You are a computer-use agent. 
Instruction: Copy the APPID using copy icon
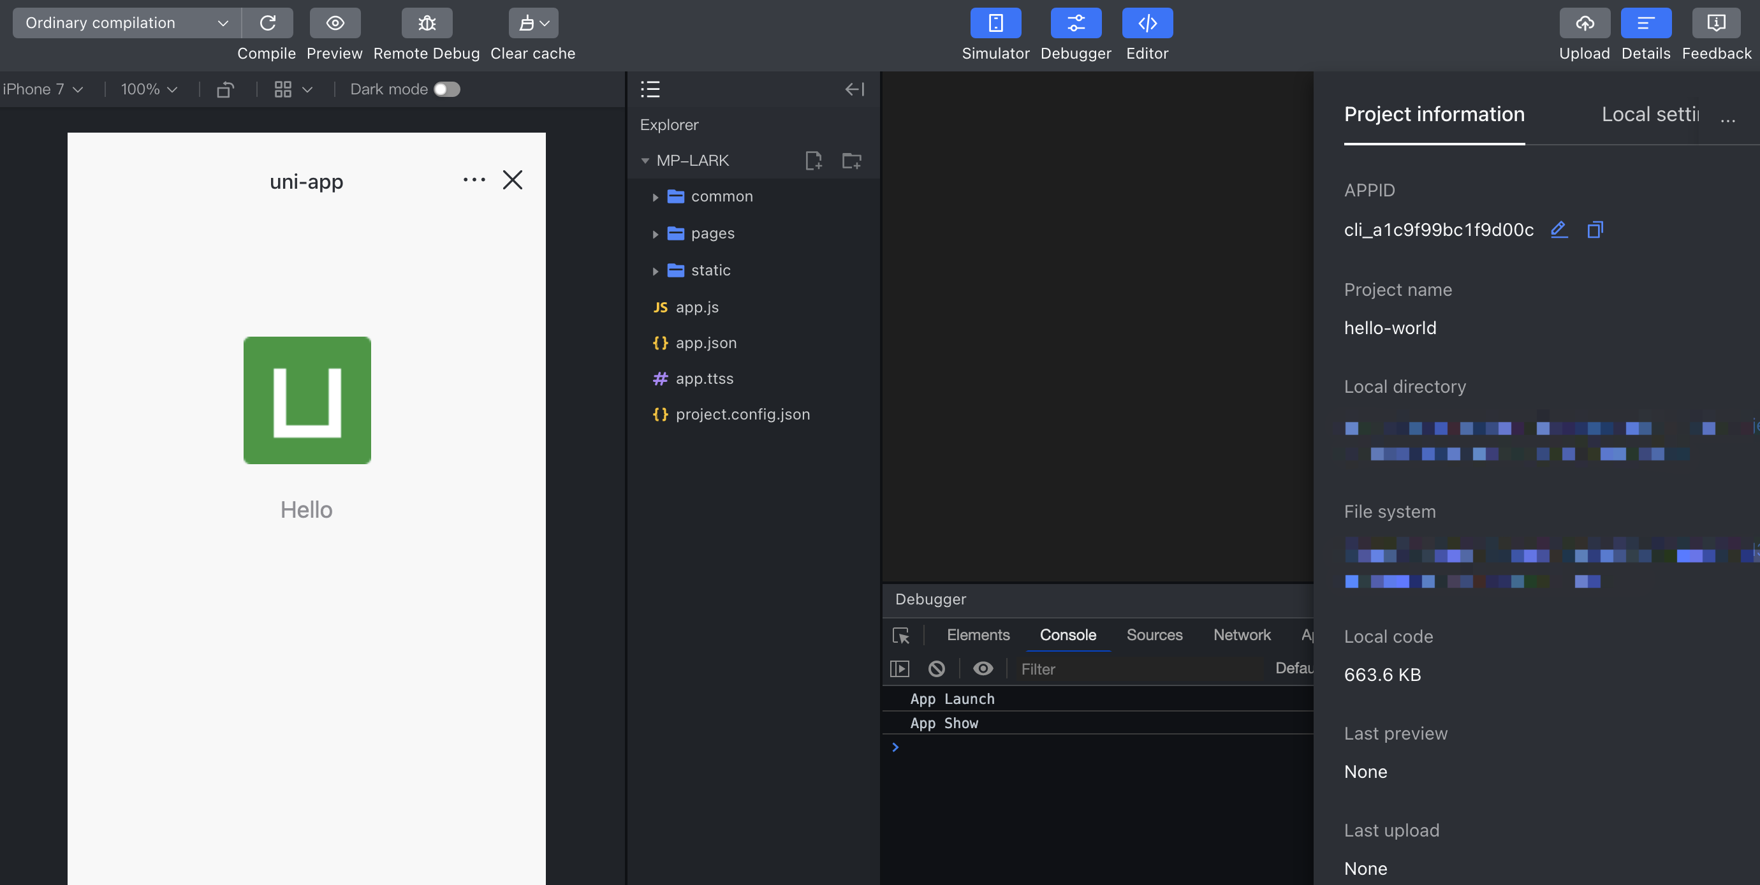pyautogui.click(x=1595, y=230)
